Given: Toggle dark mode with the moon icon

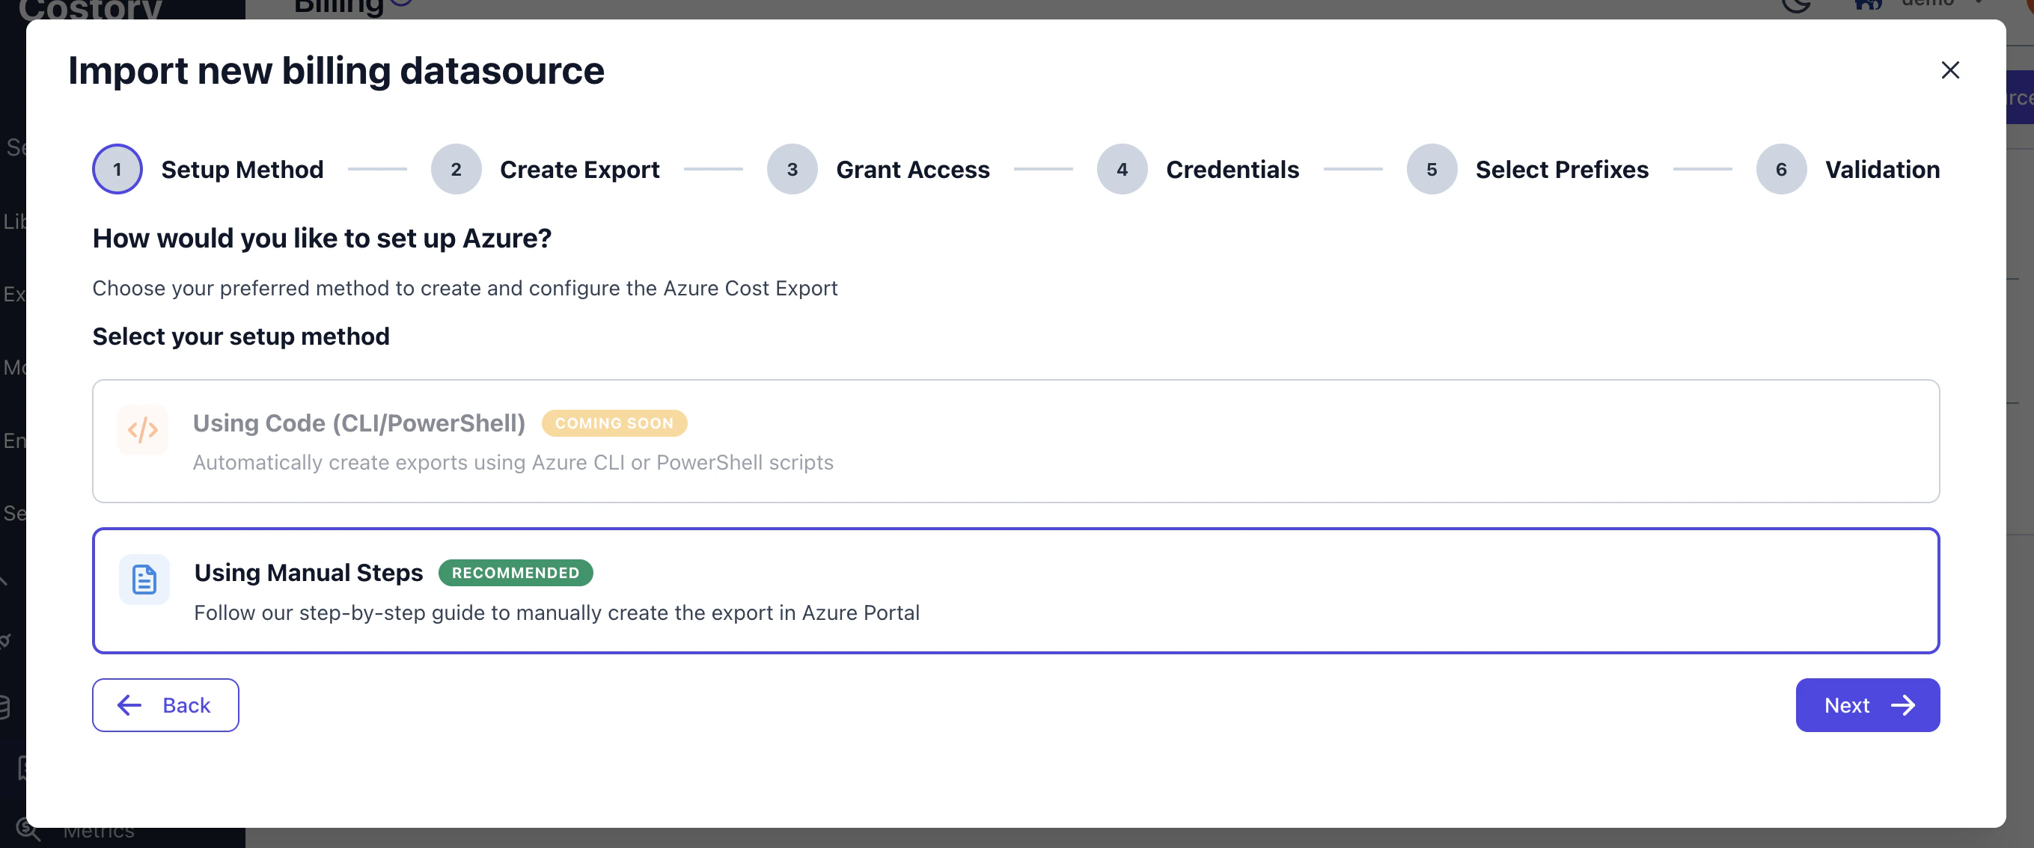Looking at the screenshot, I should tap(1797, 4).
